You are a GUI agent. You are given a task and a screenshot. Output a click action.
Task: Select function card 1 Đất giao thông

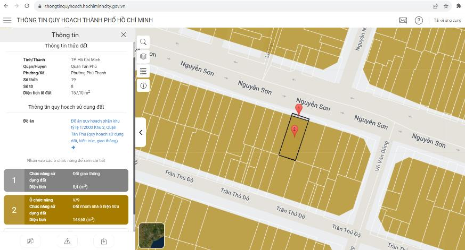(66, 180)
